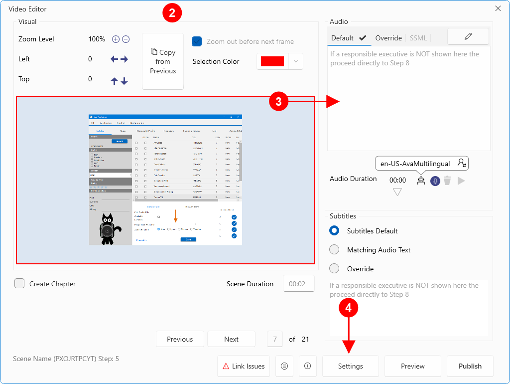Image resolution: width=510 pixels, height=384 pixels.
Task: Expand the triangle below Audio Duration
Action: point(397,192)
